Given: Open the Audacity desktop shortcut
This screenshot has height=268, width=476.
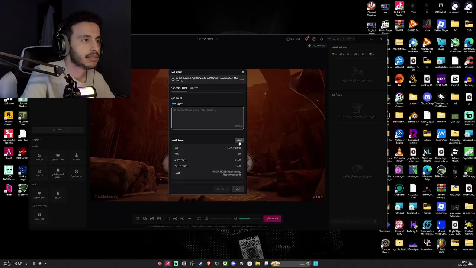Looking at the screenshot, I should coord(469,81).
